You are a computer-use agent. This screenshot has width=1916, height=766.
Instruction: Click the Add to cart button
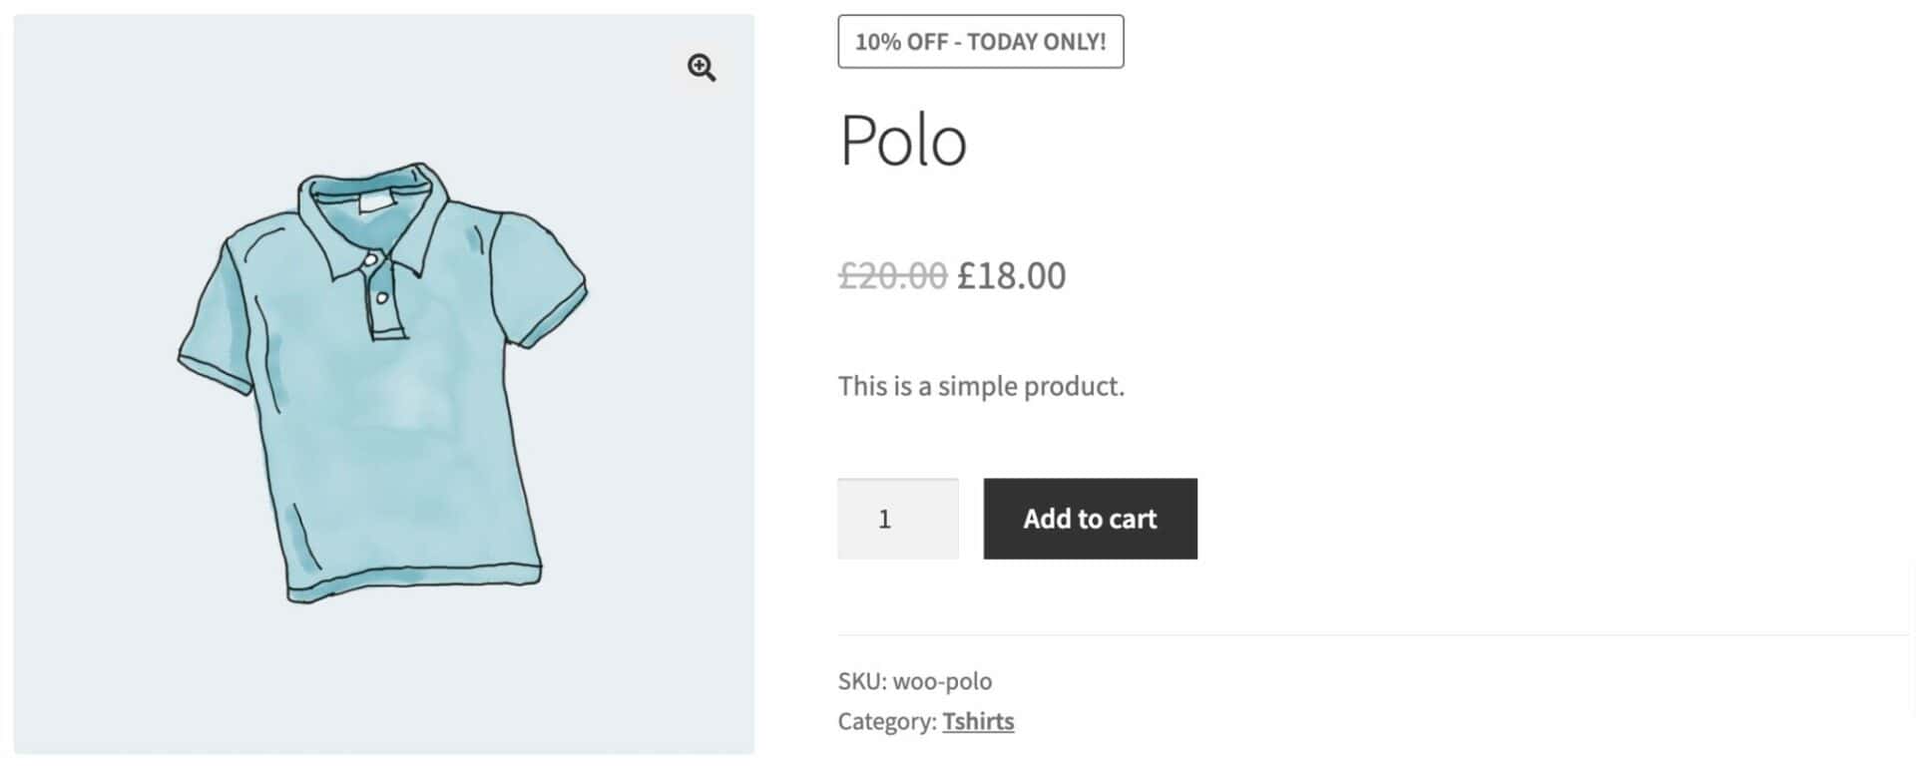pos(1090,519)
